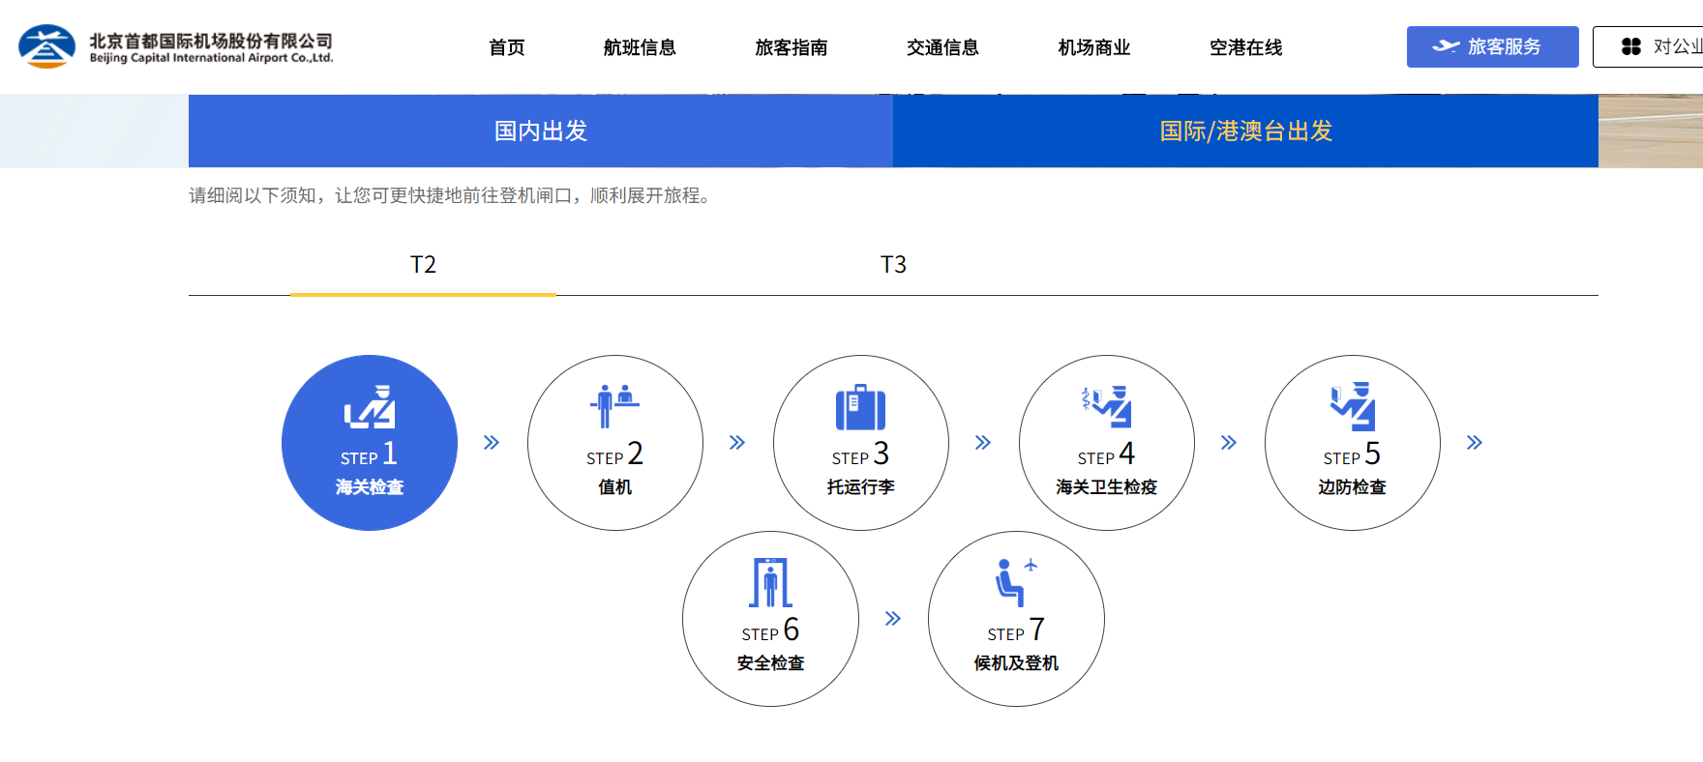The width and height of the screenshot is (1703, 762).
Task: Select Step 5 边防检查 circle
Action: (x=1353, y=443)
